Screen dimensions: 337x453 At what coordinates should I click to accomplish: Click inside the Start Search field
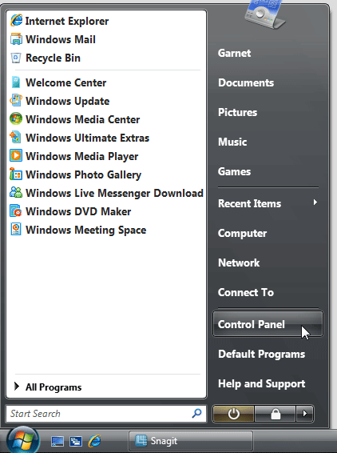point(106,414)
